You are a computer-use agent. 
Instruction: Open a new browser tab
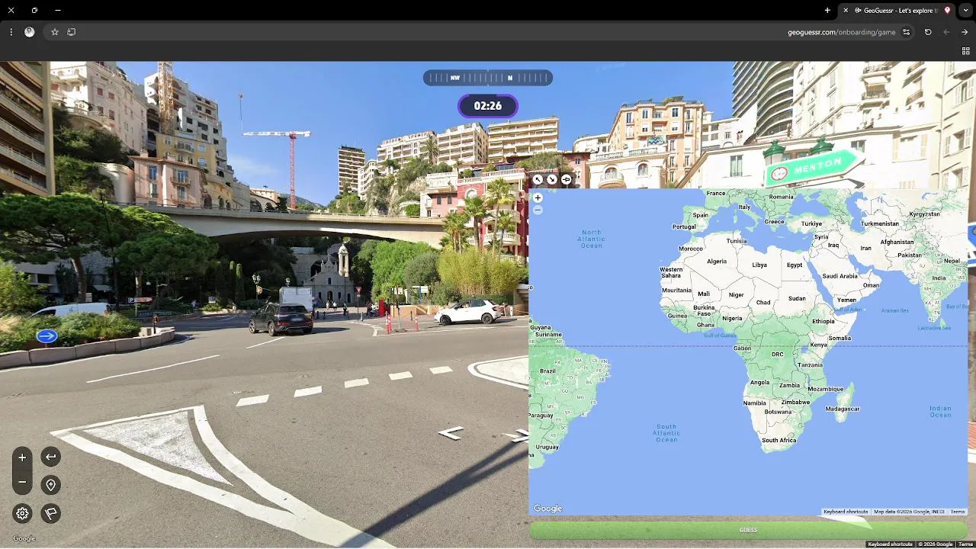827,11
